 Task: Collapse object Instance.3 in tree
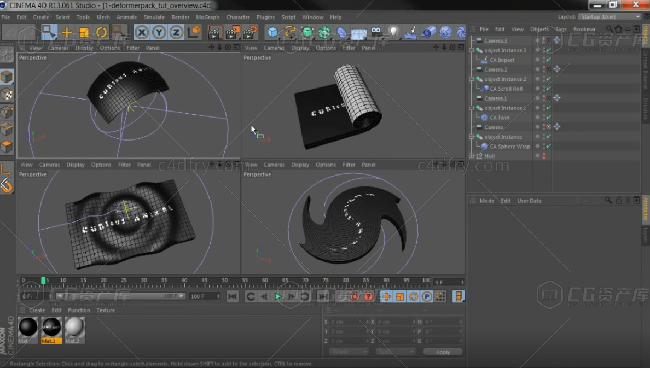(x=471, y=50)
